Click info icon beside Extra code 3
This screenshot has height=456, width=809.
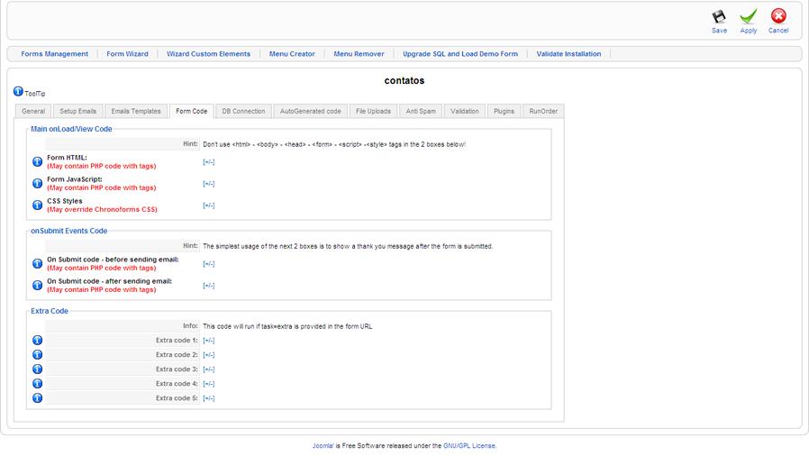point(37,369)
